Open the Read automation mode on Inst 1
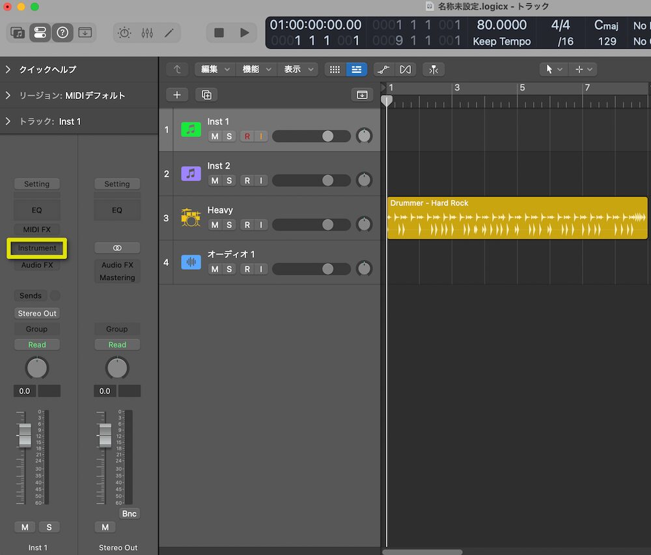 pyautogui.click(x=37, y=345)
